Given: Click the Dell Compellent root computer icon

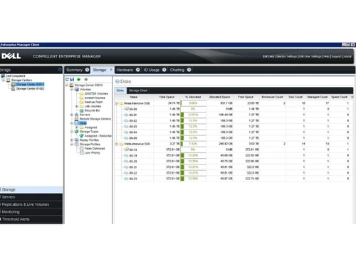Looking at the screenshot, I should [3, 76].
